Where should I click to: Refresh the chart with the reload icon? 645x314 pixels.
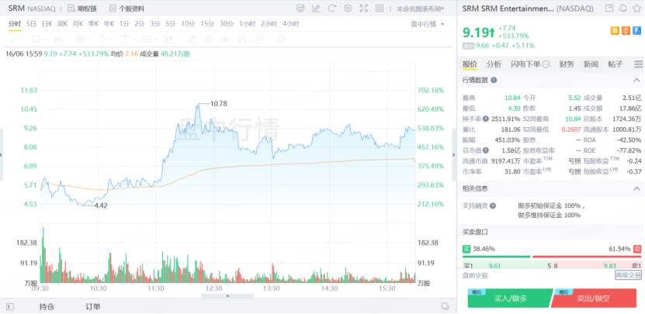pos(332,9)
